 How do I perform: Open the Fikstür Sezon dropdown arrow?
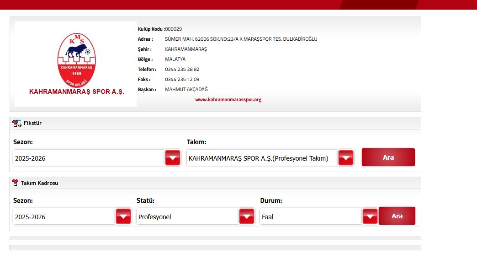[173, 158]
